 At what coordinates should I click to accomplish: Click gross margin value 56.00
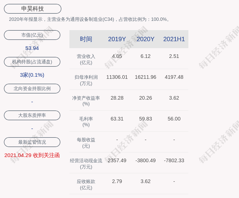click(174, 119)
